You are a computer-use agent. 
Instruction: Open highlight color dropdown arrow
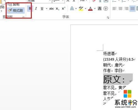[86, 9]
